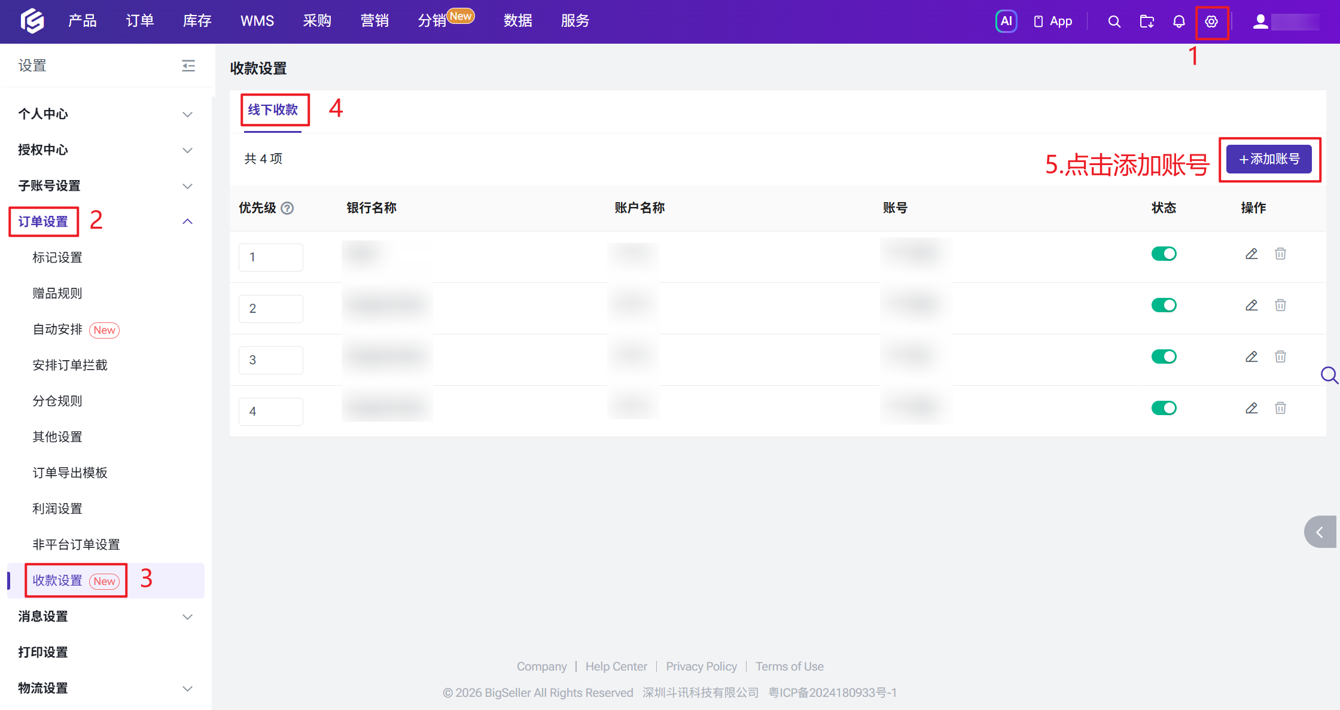The height and width of the screenshot is (710, 1340).
Task: Open the 采购 top menu
Action: [x=317, y=21]
